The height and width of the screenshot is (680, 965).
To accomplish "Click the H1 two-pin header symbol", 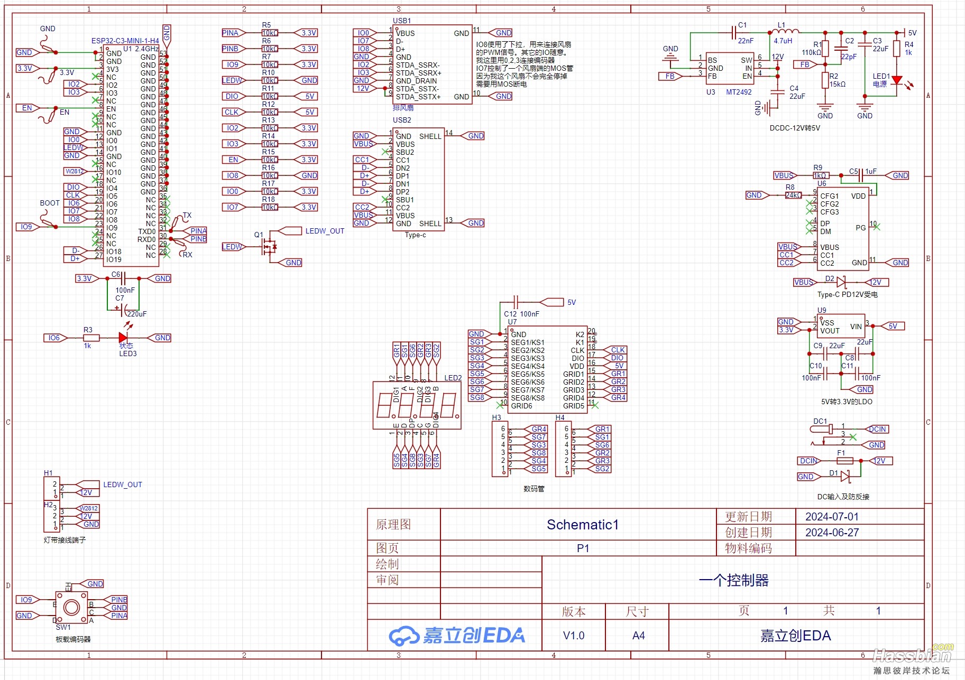I will [x=51, y=488].
